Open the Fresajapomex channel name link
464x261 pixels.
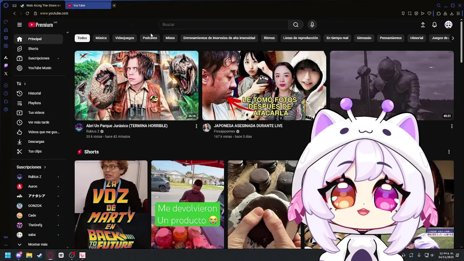224,132
